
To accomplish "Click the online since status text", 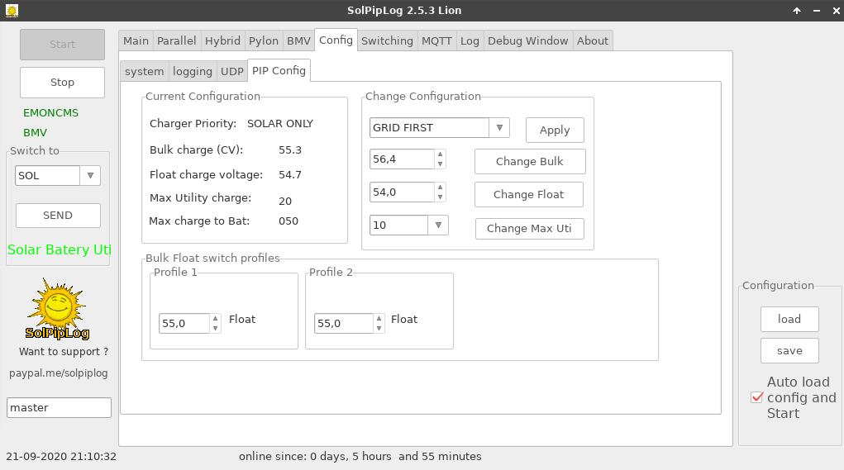I will tap(360, 457).
